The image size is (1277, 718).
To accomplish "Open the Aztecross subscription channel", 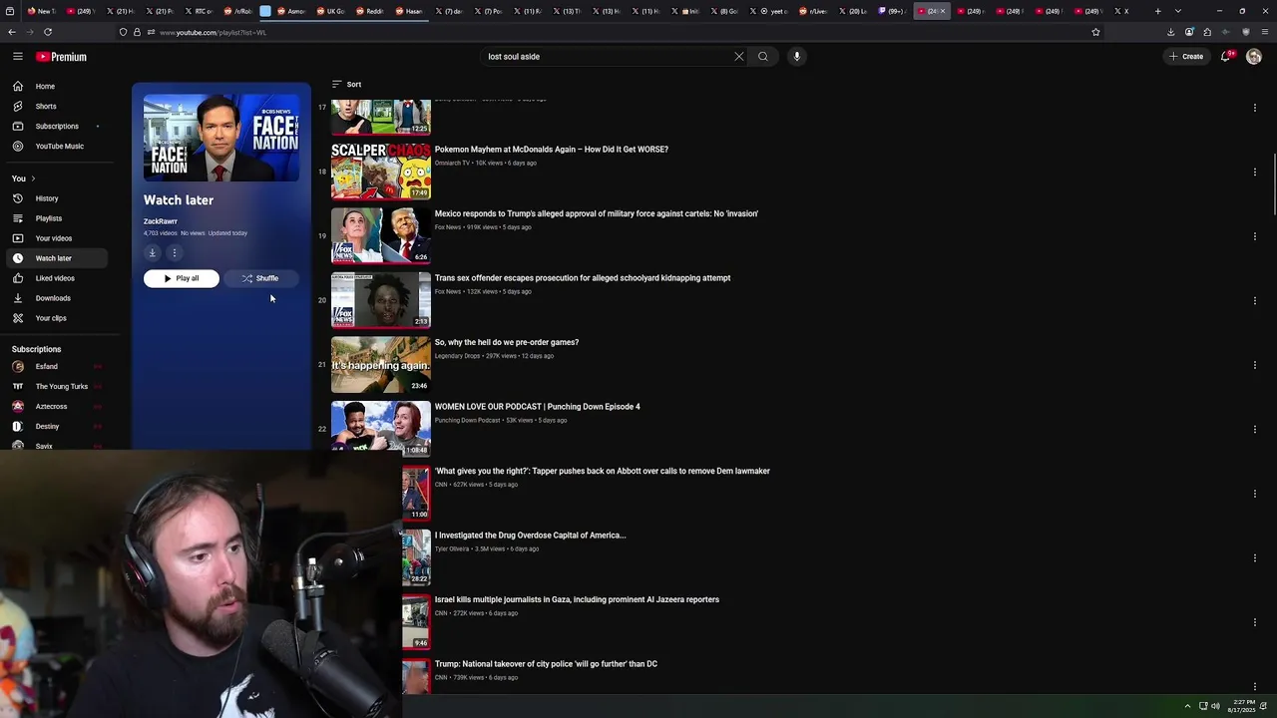I will 57,407.
